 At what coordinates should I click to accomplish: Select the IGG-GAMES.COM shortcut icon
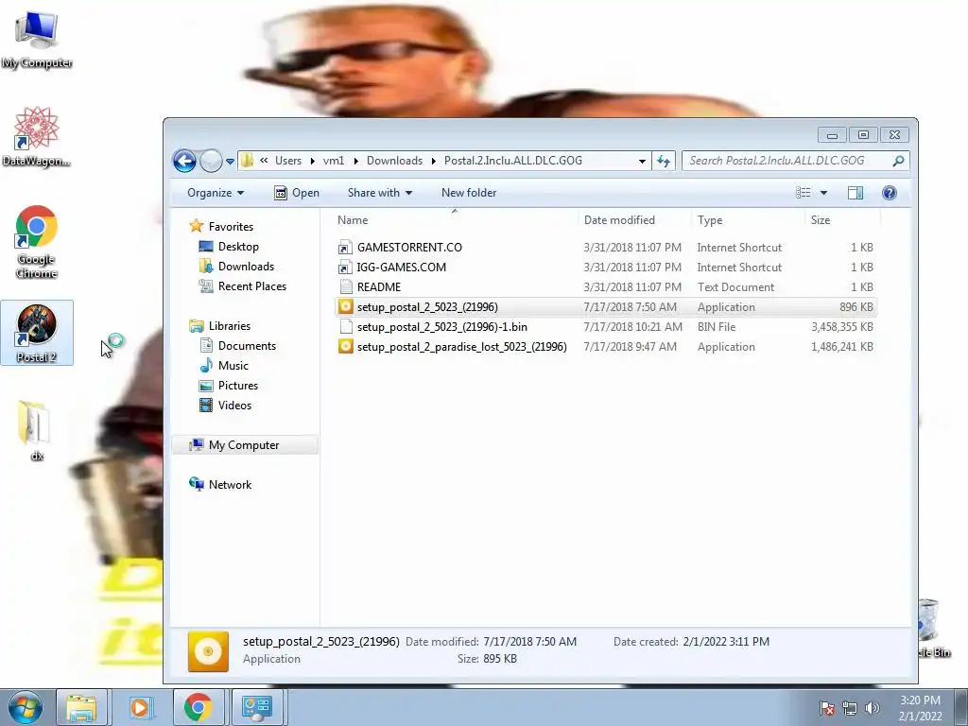tap(345, 268)
